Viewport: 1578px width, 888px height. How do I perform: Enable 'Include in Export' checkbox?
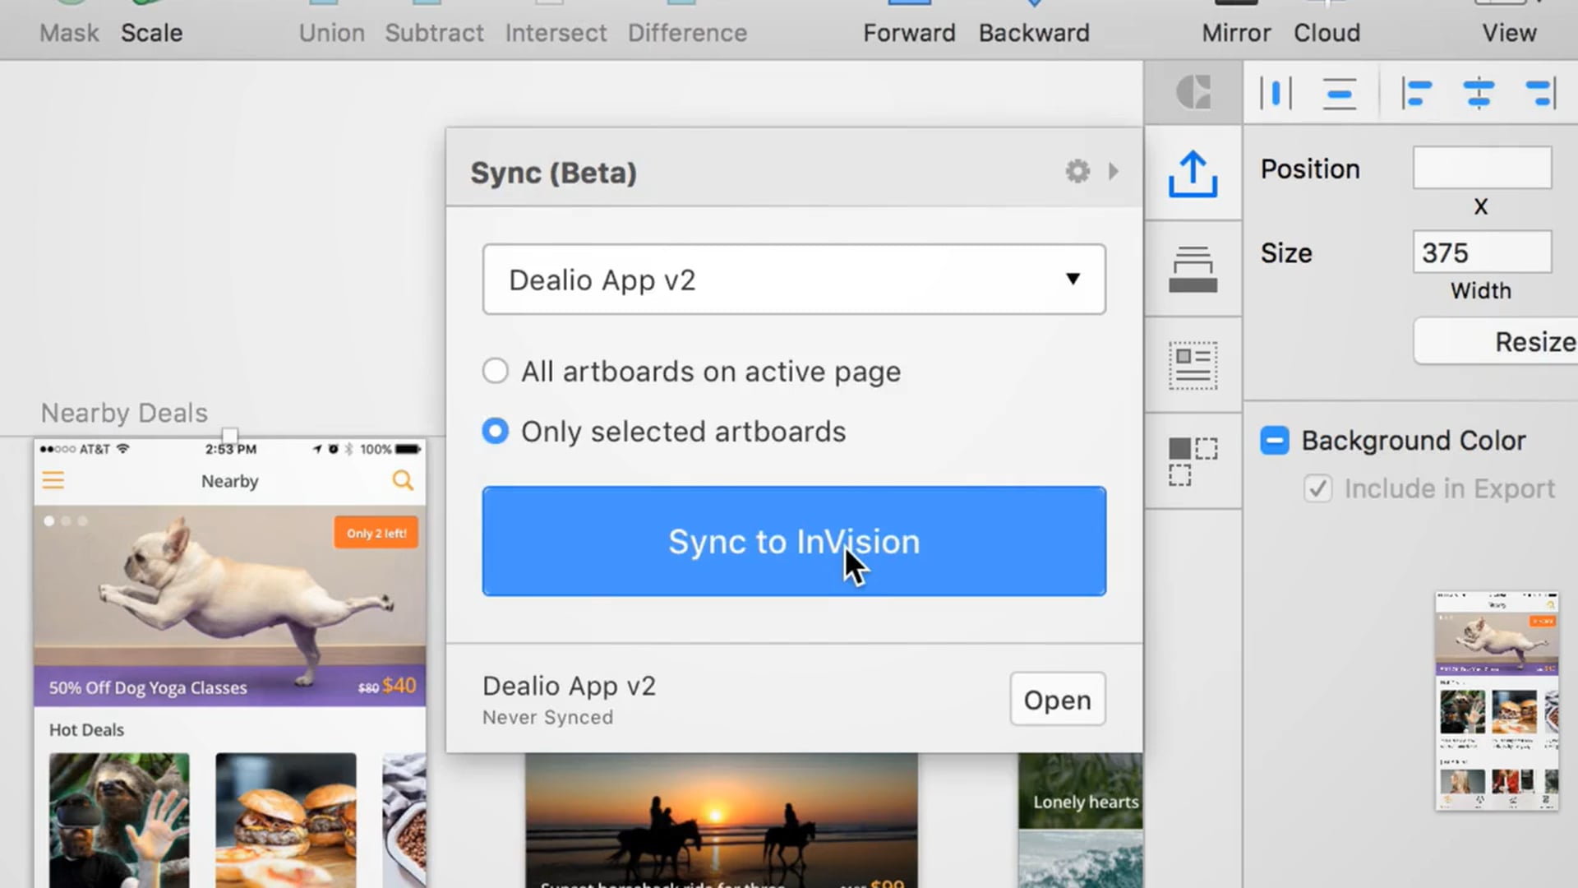click(x=1317, y=489)
